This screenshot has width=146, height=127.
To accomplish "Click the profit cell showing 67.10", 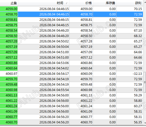I will point(130,31).
